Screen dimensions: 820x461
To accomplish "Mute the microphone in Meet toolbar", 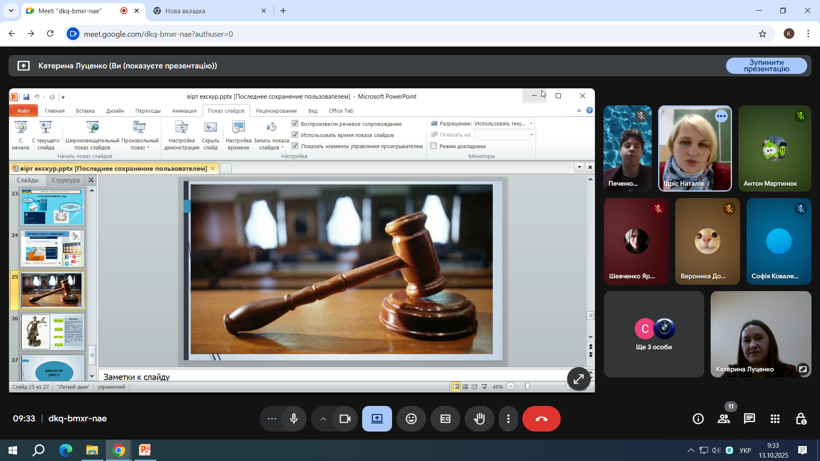I will pyautogui.click(x=294, y=419).
